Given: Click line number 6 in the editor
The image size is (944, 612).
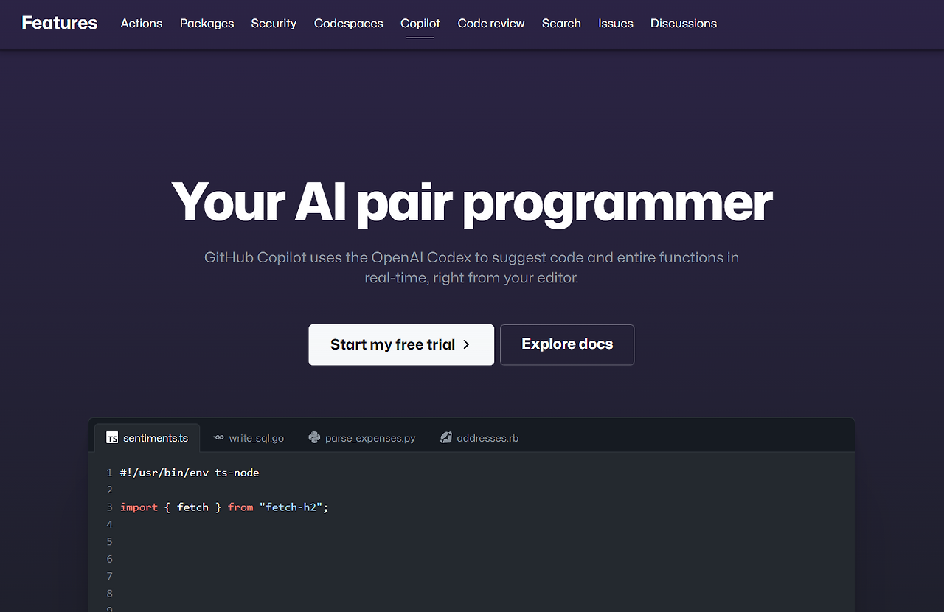Looking at the screenshot, I should click(x=109, y=559).
